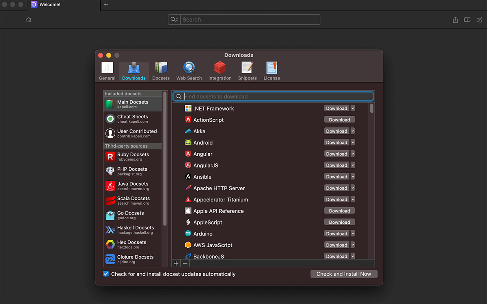
Task: Download the ActionScript docset
Action: point(339,120)
